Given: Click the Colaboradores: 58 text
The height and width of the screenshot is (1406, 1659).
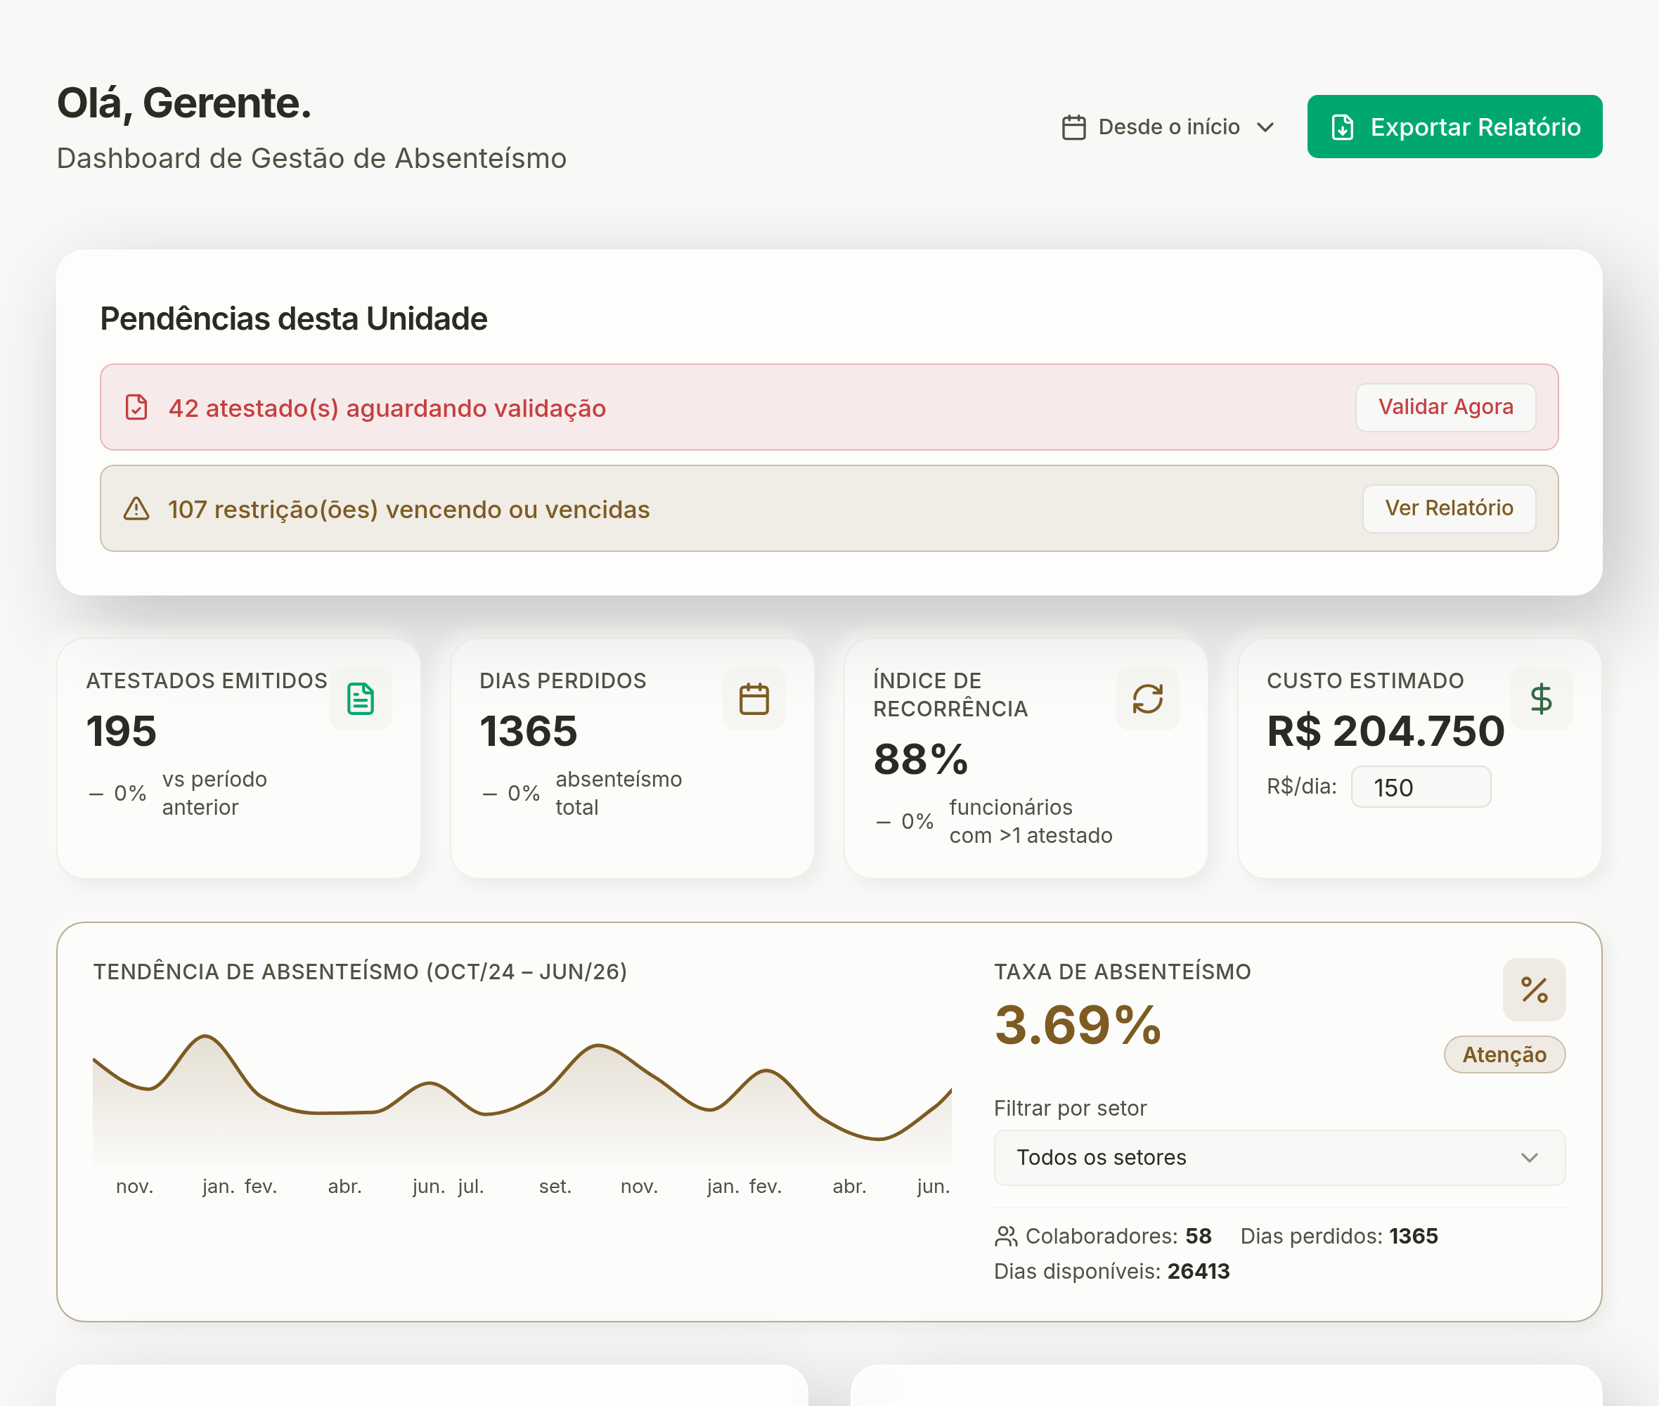Looking at the screenshot, I should (1117, 1237).
